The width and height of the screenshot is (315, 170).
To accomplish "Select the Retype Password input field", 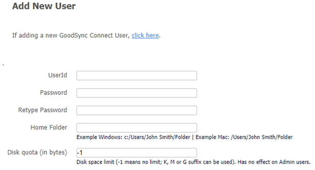I will pos(137,110).
